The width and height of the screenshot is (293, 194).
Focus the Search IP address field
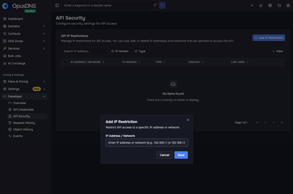(x=84, y=51)
